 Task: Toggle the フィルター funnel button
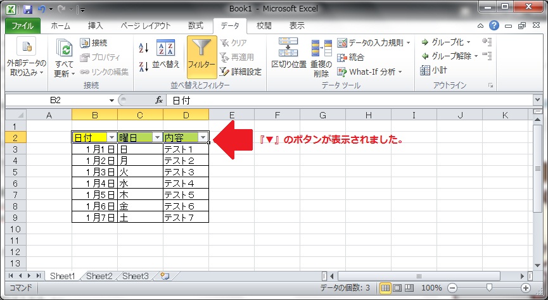[201, 57]
